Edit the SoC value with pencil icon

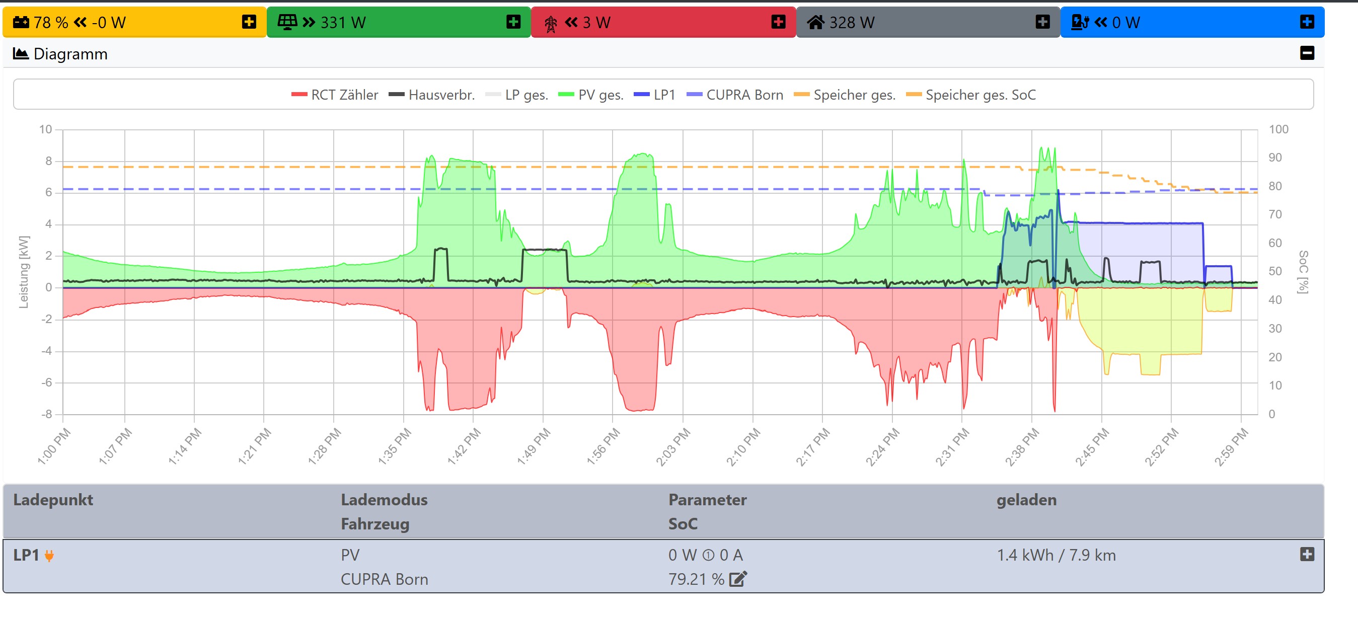tap(737, 579)
